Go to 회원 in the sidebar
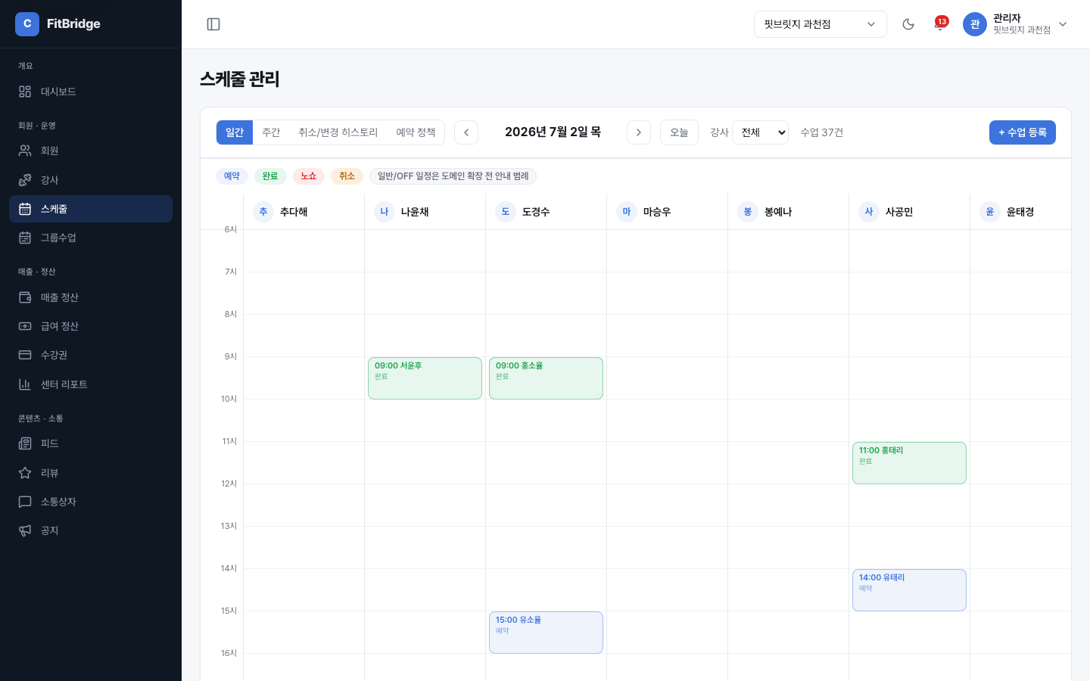The image size is (1090, 681). pos(91,151)
